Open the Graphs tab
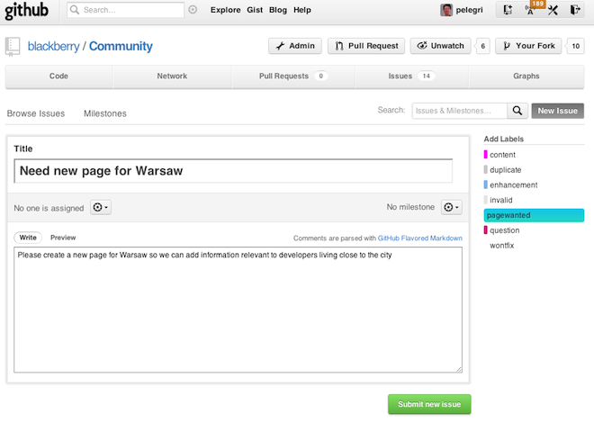Image resolution: width=594 pixels, height=432 pixels. [526, 76]
